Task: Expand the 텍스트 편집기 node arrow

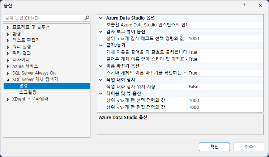Action: tap(8, 41)
